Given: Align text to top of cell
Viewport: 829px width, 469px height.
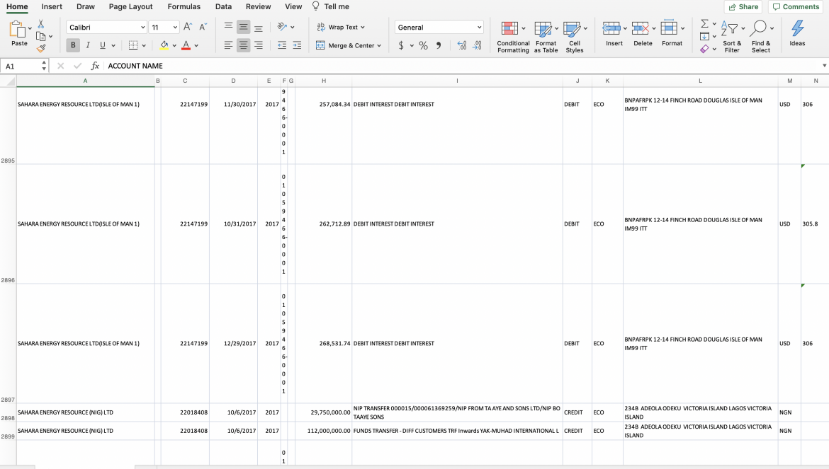Looking at the screenshot, I should click(228, 27).
